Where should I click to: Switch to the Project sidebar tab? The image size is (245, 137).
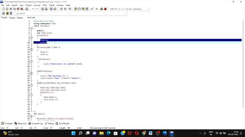coord(4,18)
